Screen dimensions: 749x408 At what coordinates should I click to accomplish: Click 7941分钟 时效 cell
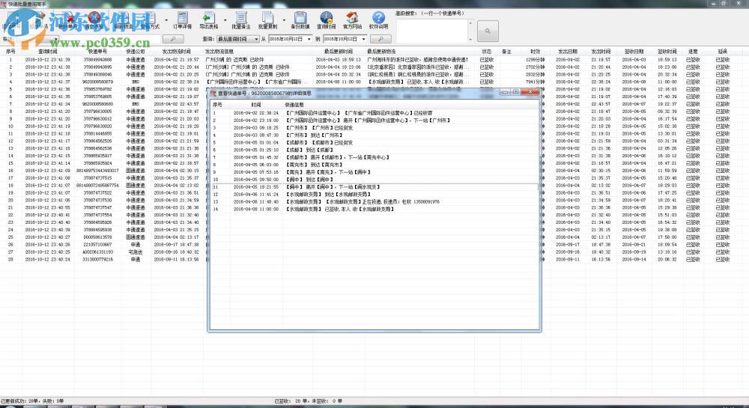pos(535,82)
